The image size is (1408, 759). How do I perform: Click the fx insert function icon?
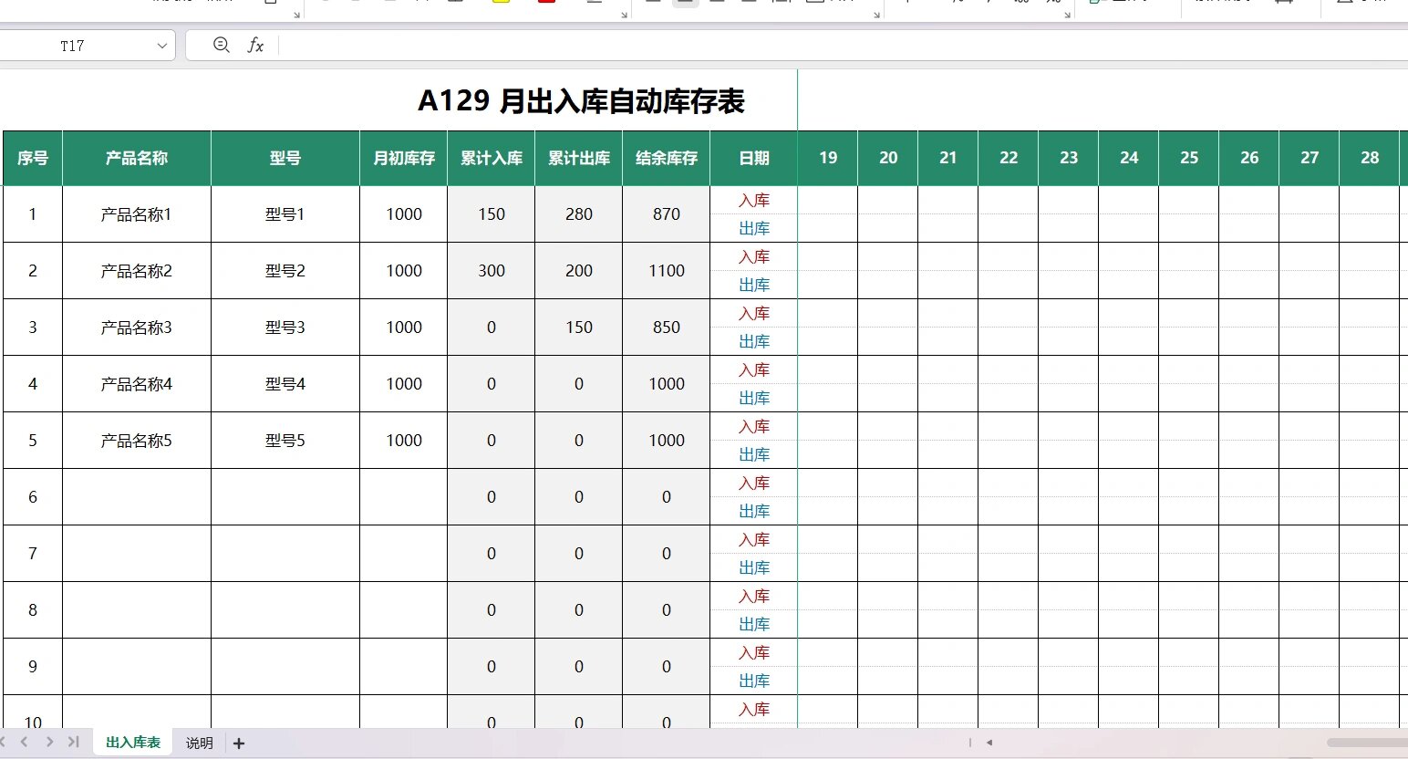coord(255,45)
